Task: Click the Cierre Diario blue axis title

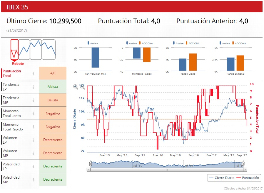Action: click(x=74, y=119)
